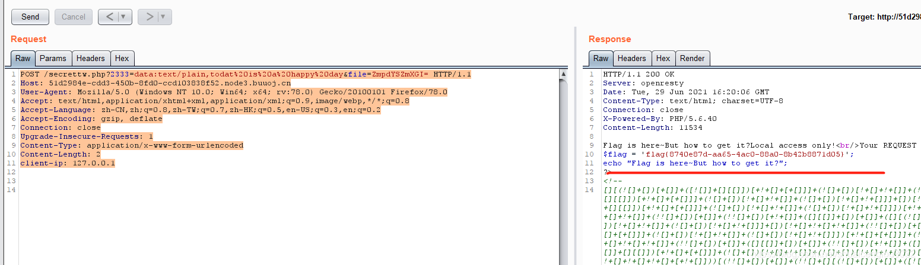The height and width of the screenshot is (265, 921).
Task: Click the request pane vertical scrollbar up arrow
Action: click(564, 74)
